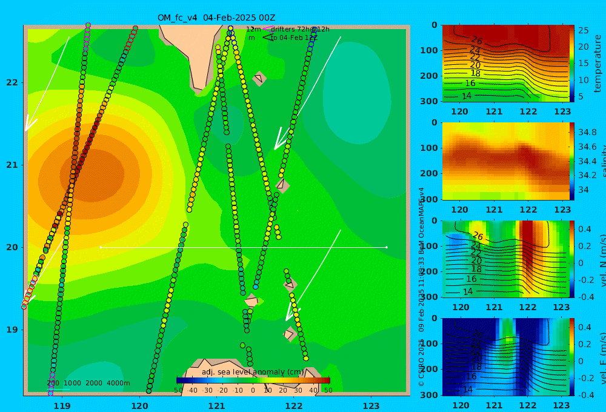This screenshot has width=606, height=412.
Task: Open the vel. E section panel
Action: [505, 357]
